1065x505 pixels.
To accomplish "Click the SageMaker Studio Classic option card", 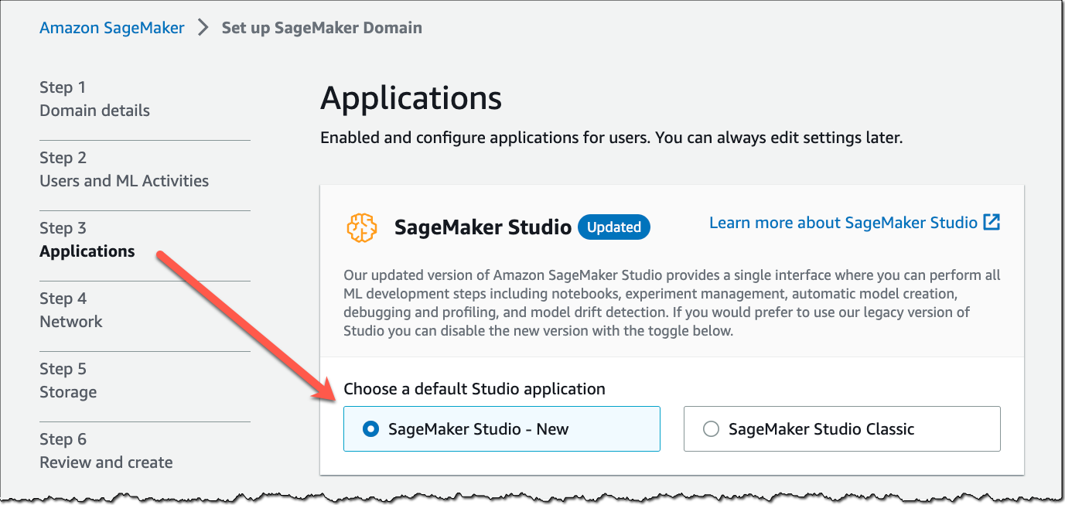I will (x=841, y=428).
